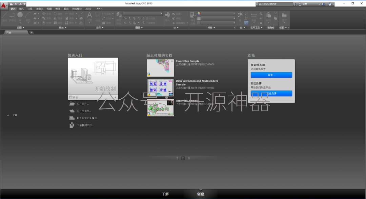Click the Group (组) tool icon
The height and width of the screenshot is (199, 366).
[x=240, y=15]
